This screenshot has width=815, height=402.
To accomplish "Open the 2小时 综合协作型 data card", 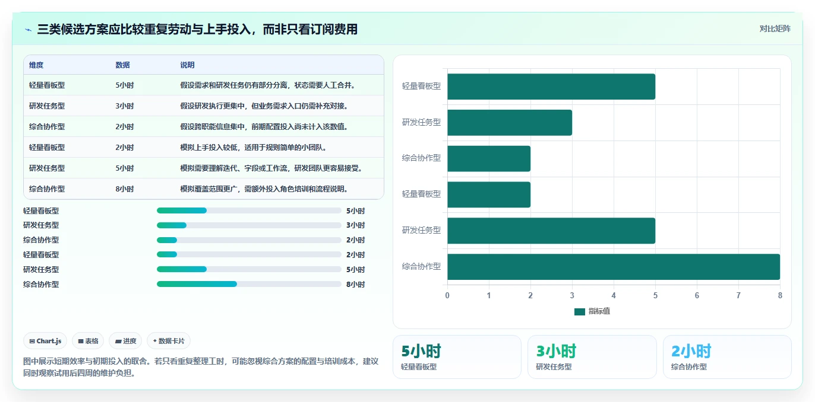I will 727,357.
